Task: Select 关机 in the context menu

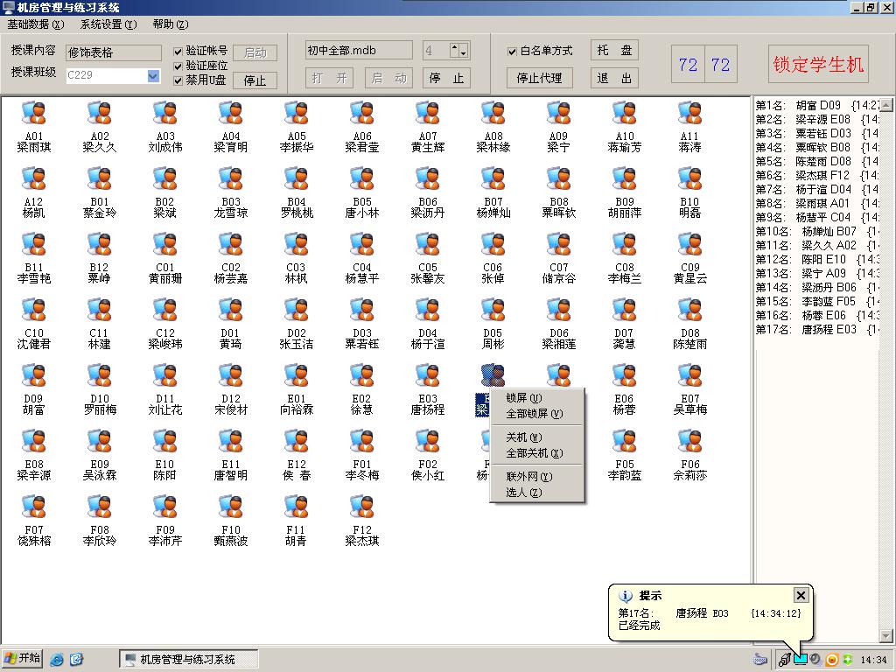Action: click(x=523, y=437)
